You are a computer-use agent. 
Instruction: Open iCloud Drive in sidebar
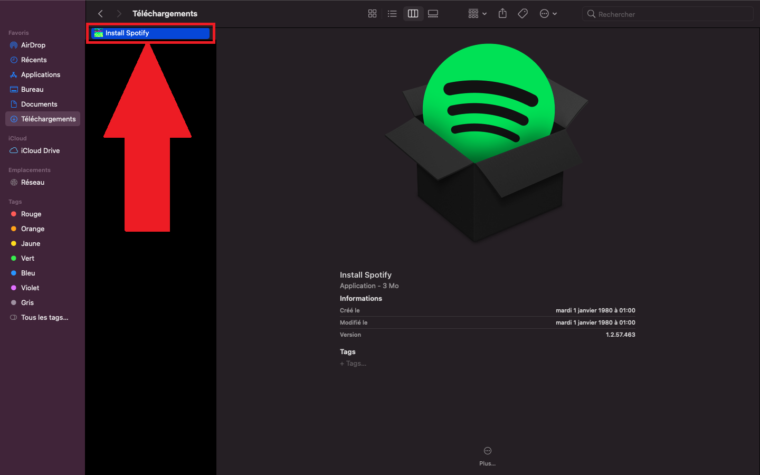tap(40, 151)
